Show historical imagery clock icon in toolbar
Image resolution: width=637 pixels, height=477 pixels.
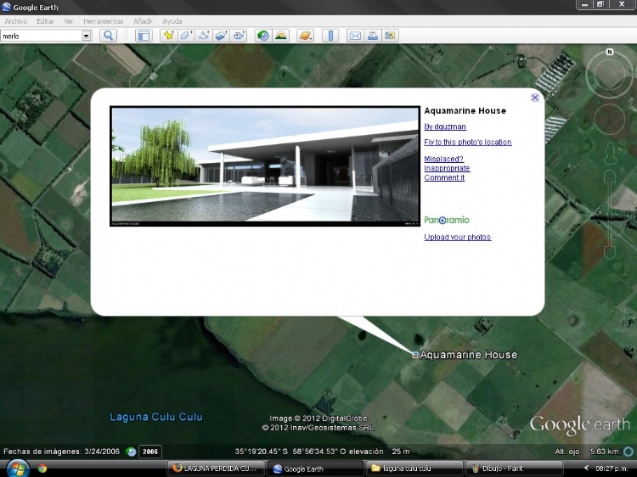click(x=263, y=36)
